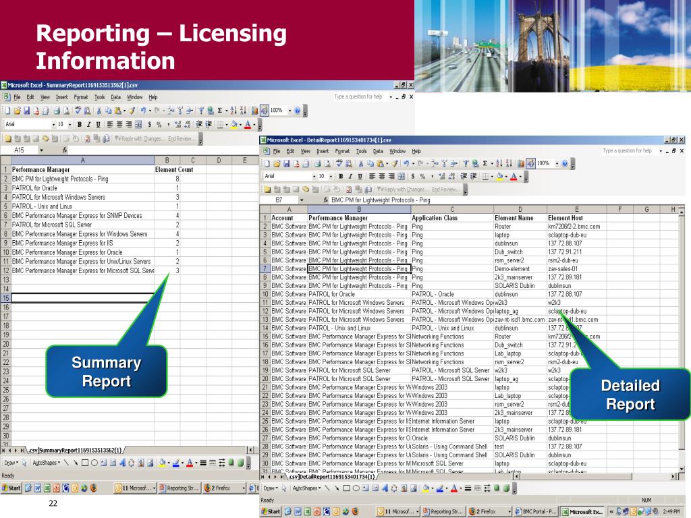Click the New workbook icon in DetailReport window
This screenshot has width=691, height=518.
267,164
